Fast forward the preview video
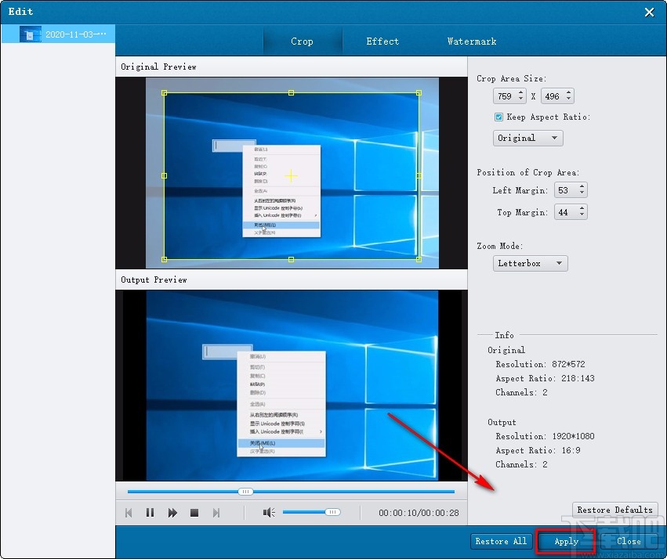The image size is (667, 559). [172, 513]
